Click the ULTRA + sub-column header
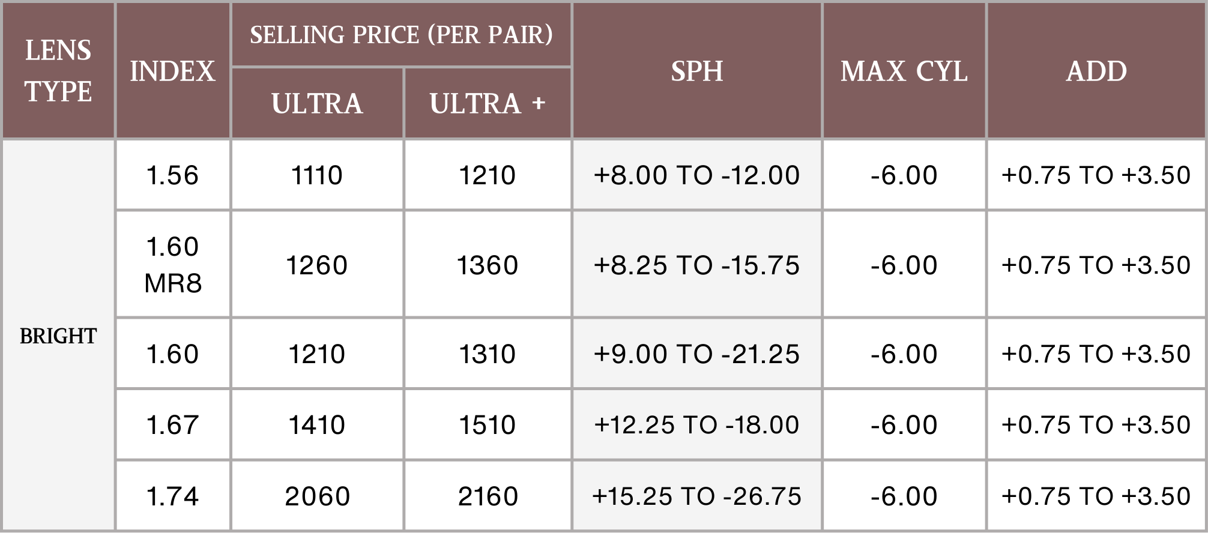 click(488, 103)
